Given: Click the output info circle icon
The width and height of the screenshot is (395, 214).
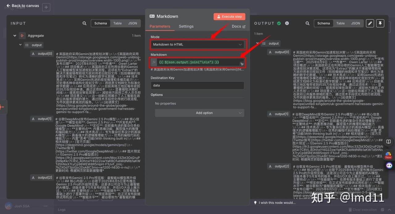Looking at the screenshot, I should click(x=287, y=23).
